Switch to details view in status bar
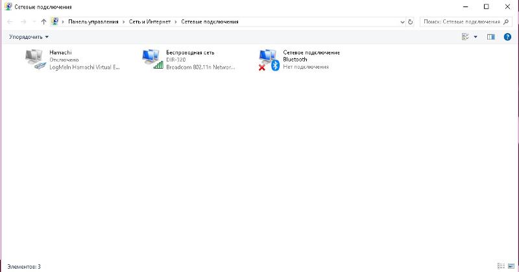This screenshot has width=519, height=272. 501,266
